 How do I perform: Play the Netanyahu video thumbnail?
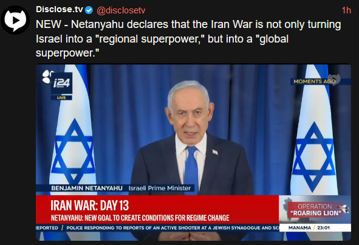pos(193,152)
